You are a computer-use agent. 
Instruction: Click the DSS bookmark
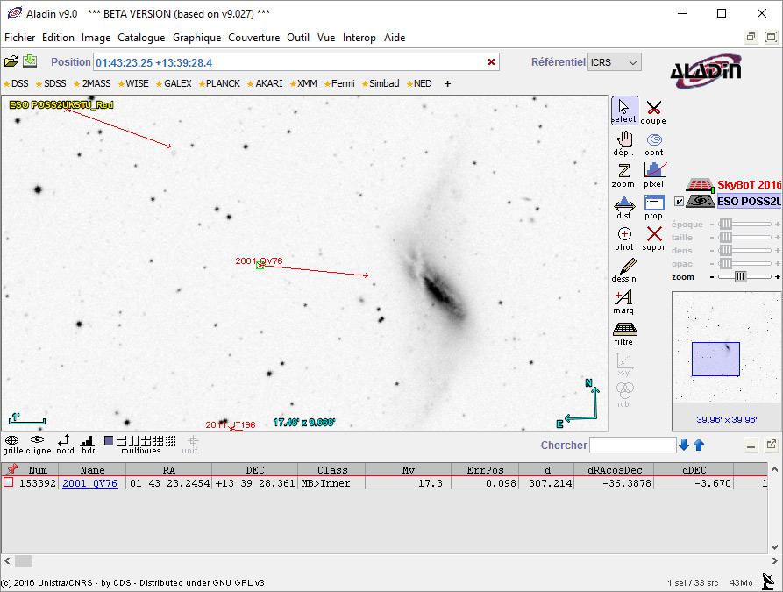tap(16, 83)
